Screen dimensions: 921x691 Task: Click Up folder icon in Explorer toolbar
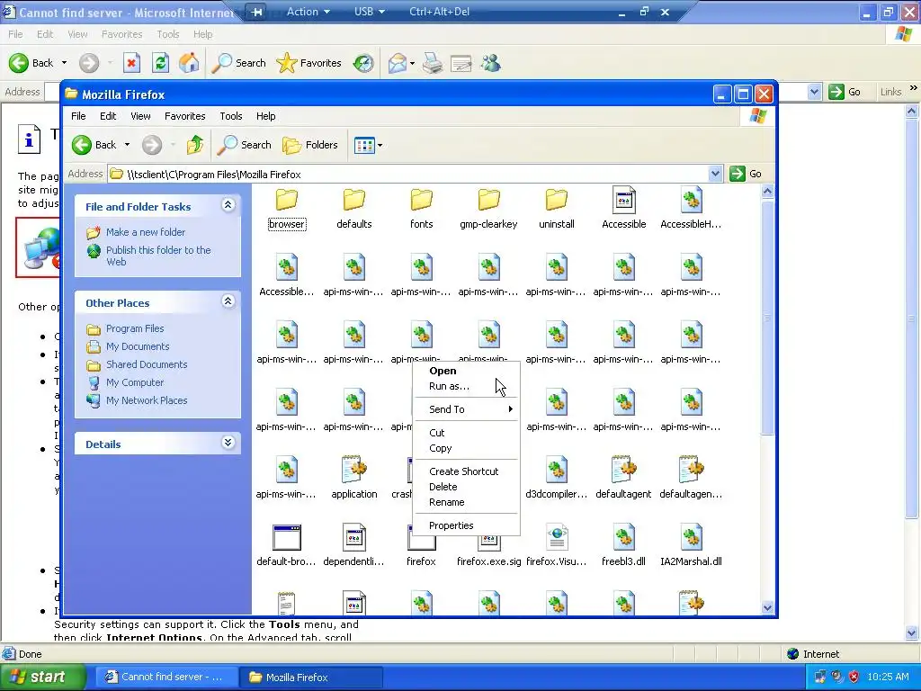click(x=195, y=145)
